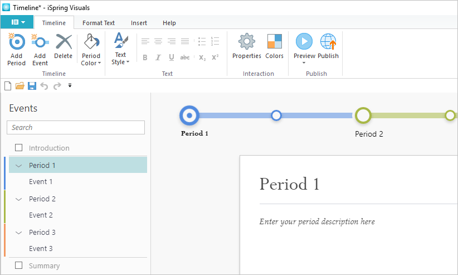Switch to the Format Text tab
Image resolution: width=458 pixels, height=275 pixels.
99,23
